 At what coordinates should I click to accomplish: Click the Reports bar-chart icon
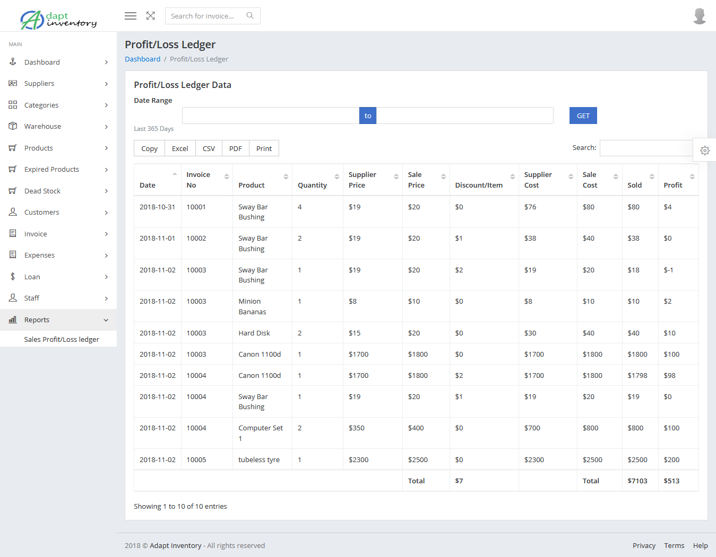pos(13,319)
